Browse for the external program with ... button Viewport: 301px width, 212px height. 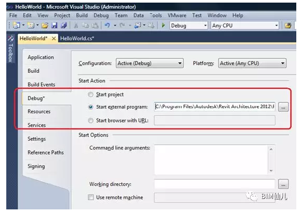pos(283,107)
